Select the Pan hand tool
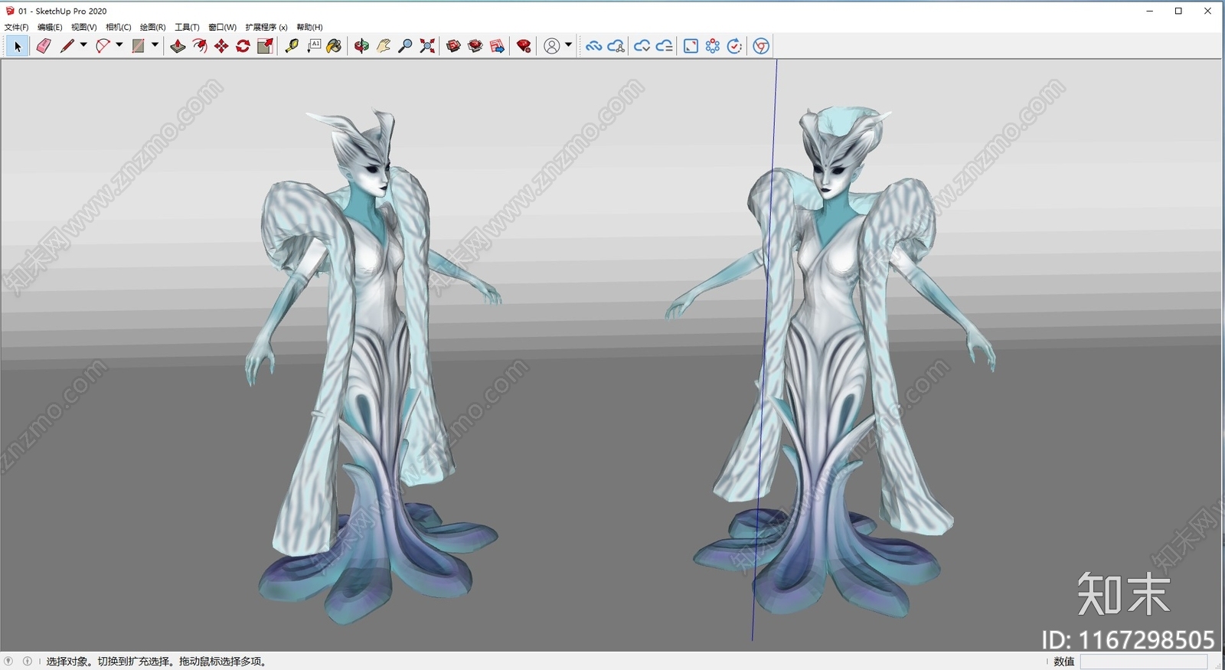1225x670 pixels. pos(384,46)
